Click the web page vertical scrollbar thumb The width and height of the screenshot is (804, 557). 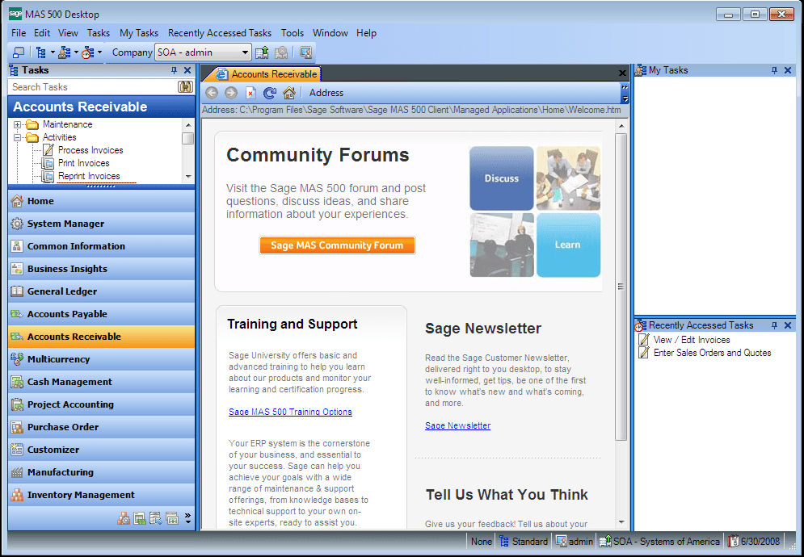[621, 287]
